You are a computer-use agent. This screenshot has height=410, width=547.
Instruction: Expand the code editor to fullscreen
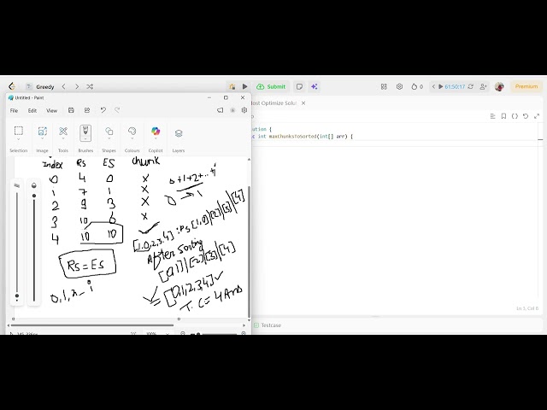(x=537, y=116)
